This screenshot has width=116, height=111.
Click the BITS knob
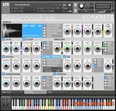pos(16,48)
